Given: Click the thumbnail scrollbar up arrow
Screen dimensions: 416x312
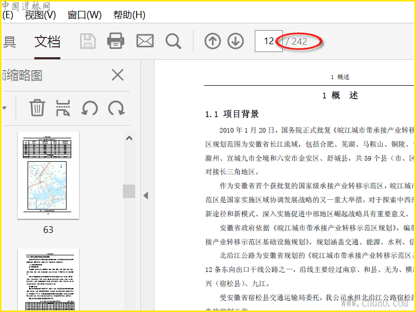Looking at the screenshot, I should [129, 138].
